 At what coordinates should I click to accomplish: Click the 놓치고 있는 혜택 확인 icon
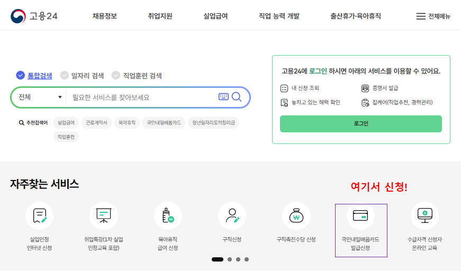[284, 103]
